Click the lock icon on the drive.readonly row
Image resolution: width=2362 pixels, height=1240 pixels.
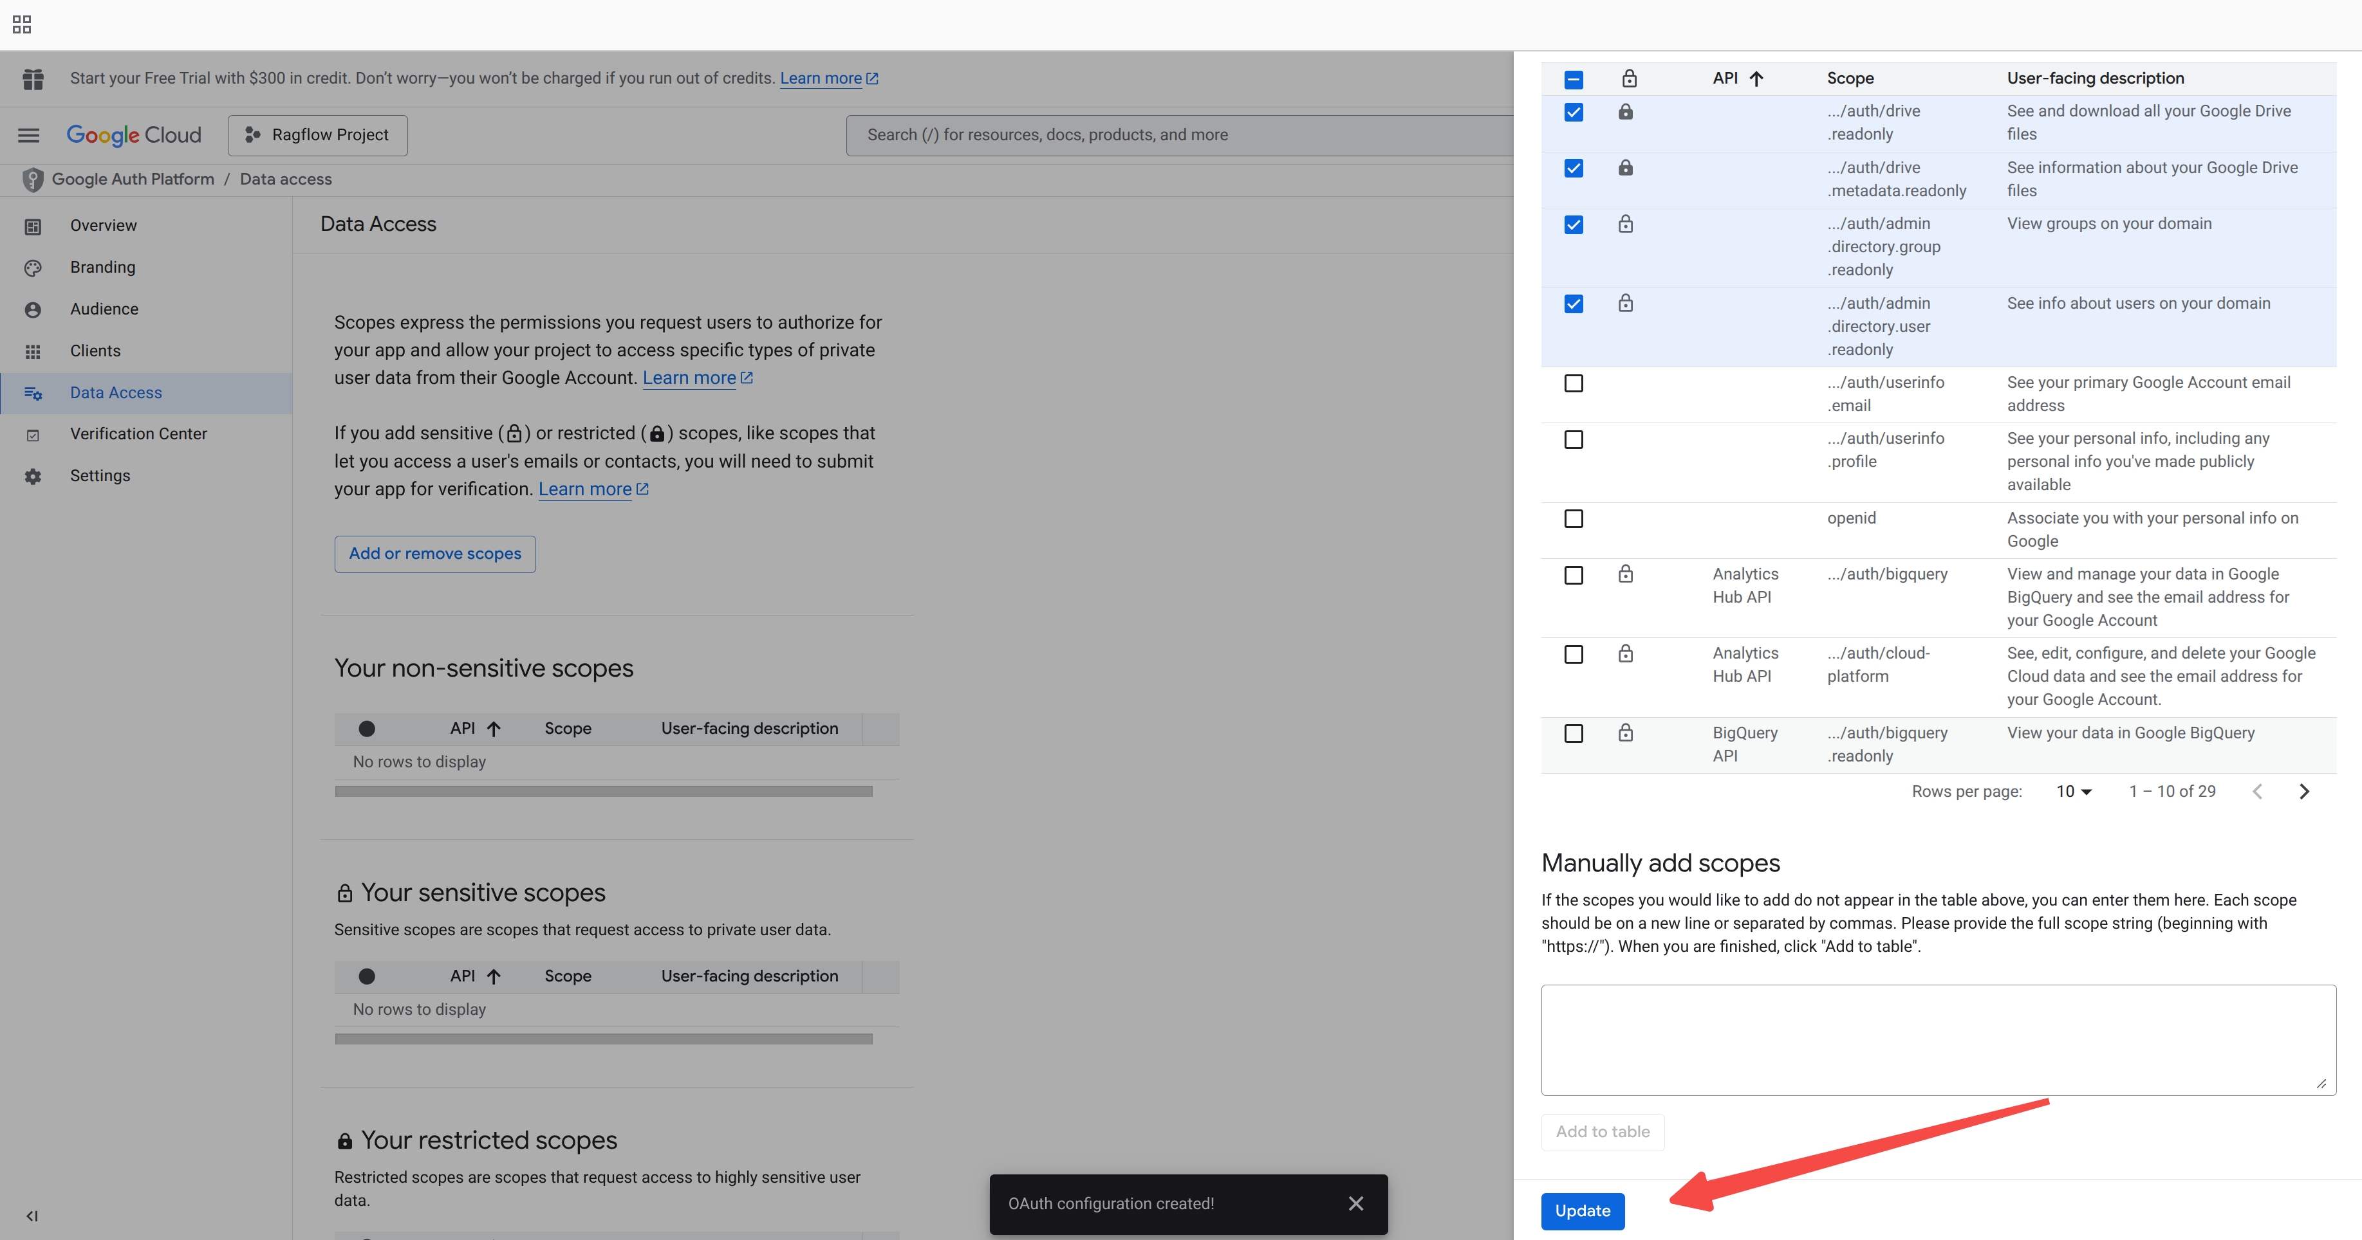click(x=1626, y=112)
